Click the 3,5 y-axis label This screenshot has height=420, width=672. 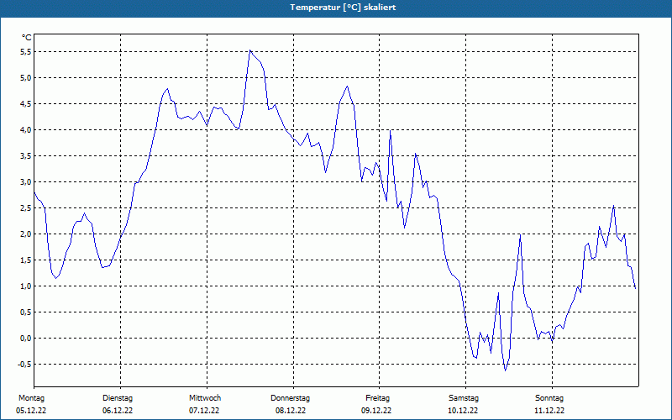click(26, 156)
